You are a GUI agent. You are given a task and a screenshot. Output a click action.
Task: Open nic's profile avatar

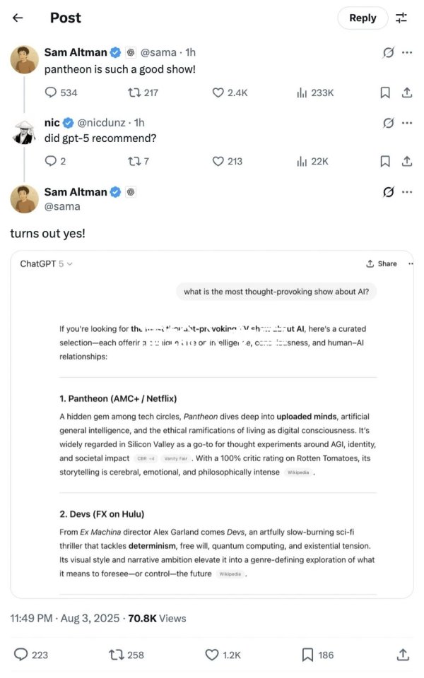24,131
